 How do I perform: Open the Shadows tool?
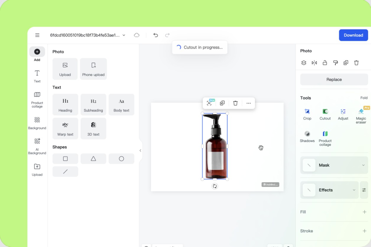pyautogui.click(x=307, y=137)
